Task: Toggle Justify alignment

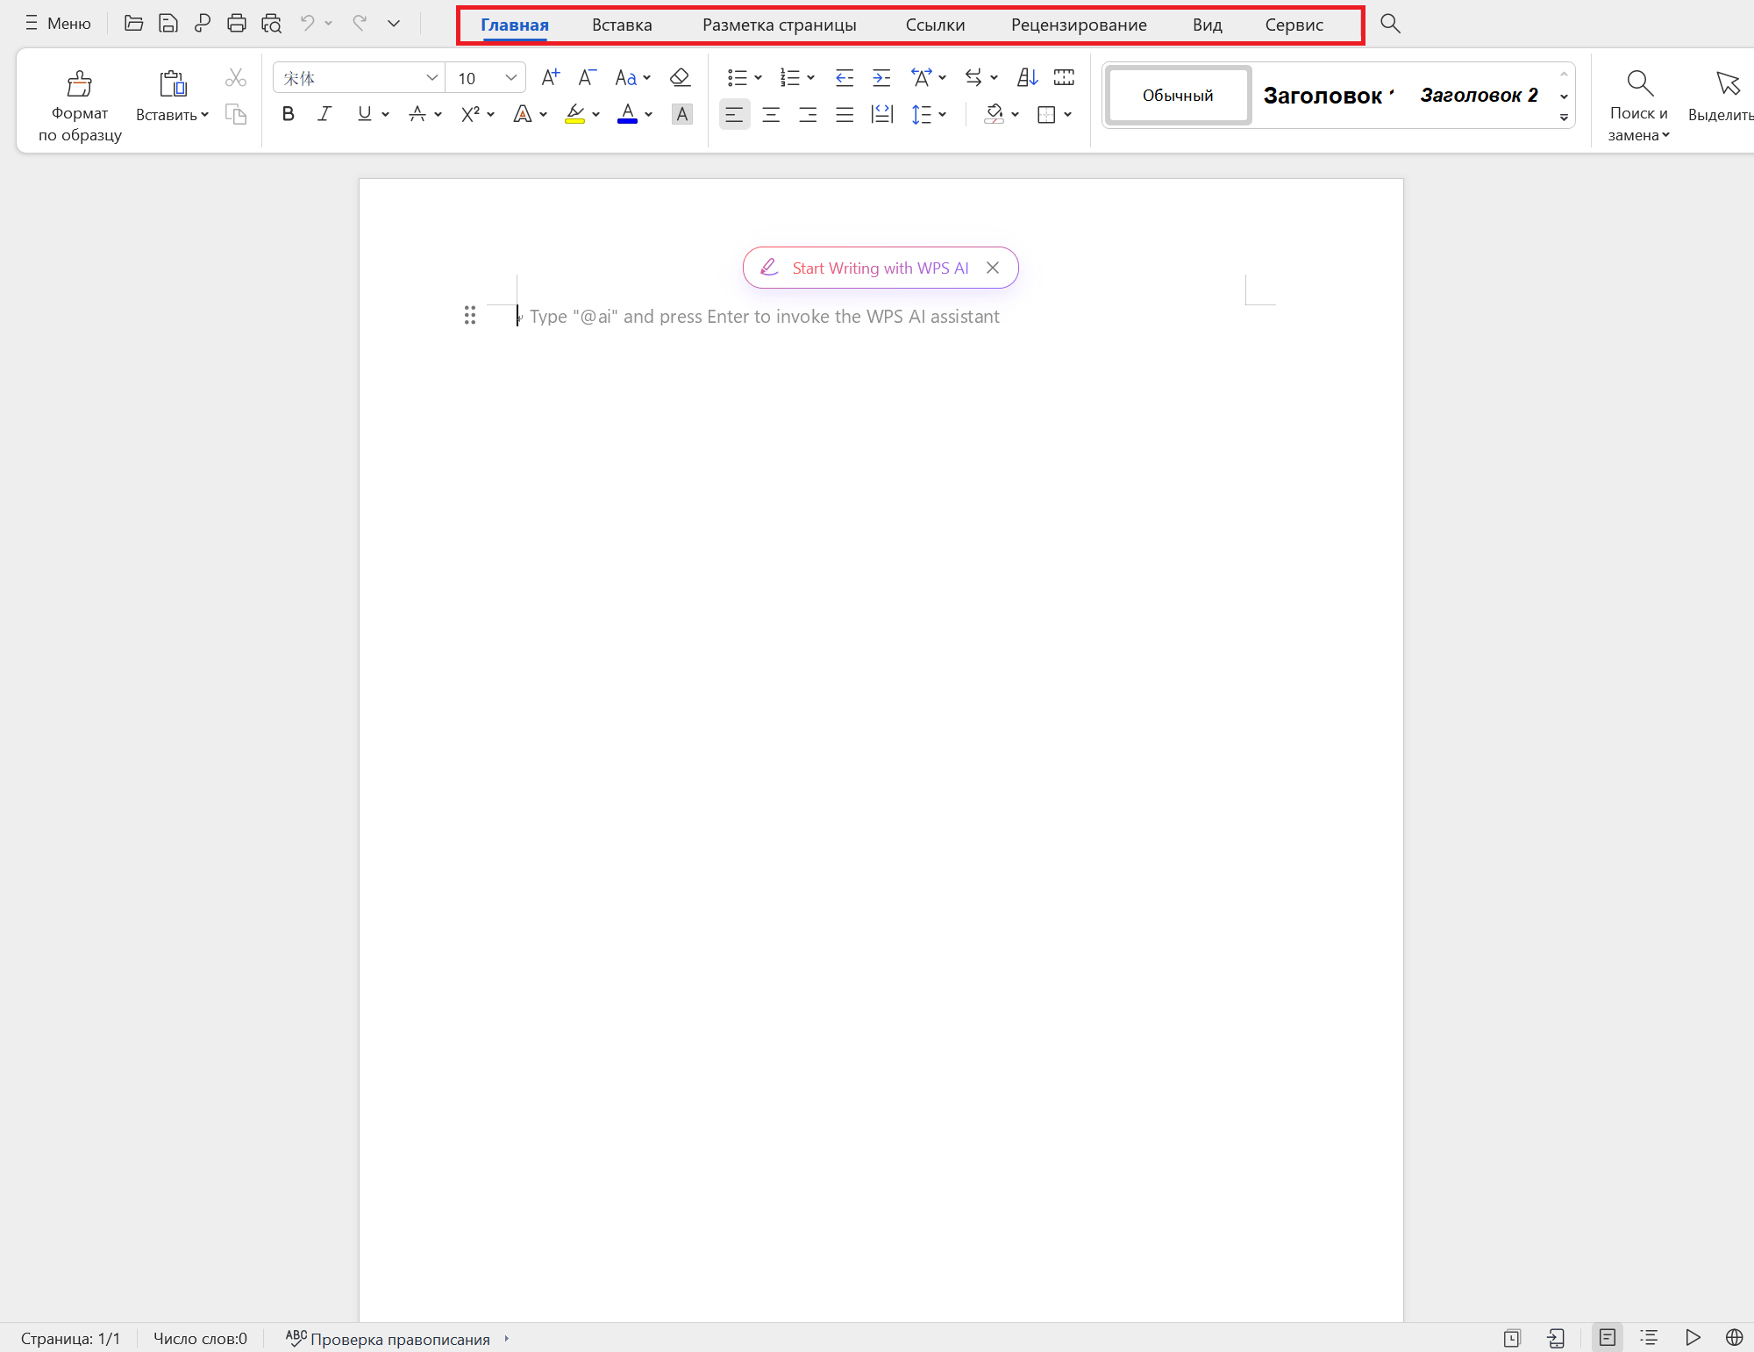Action: coord(845,114)
